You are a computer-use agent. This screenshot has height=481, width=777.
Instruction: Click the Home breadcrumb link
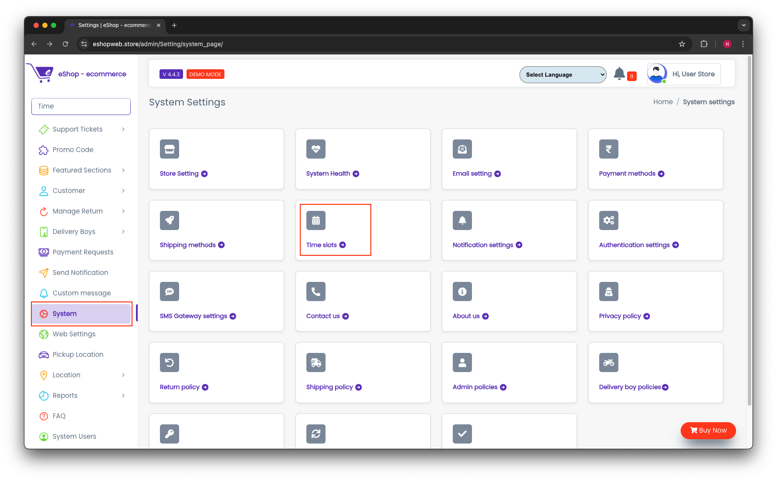662,102
